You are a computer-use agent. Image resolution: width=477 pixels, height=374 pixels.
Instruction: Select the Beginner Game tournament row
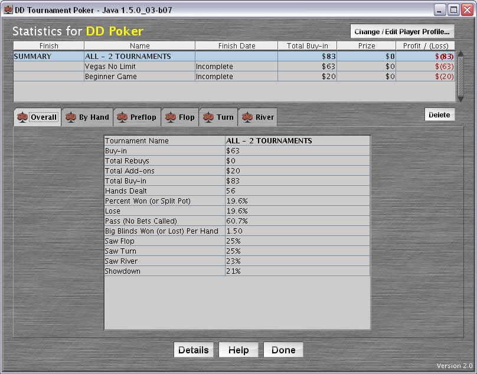139,77
